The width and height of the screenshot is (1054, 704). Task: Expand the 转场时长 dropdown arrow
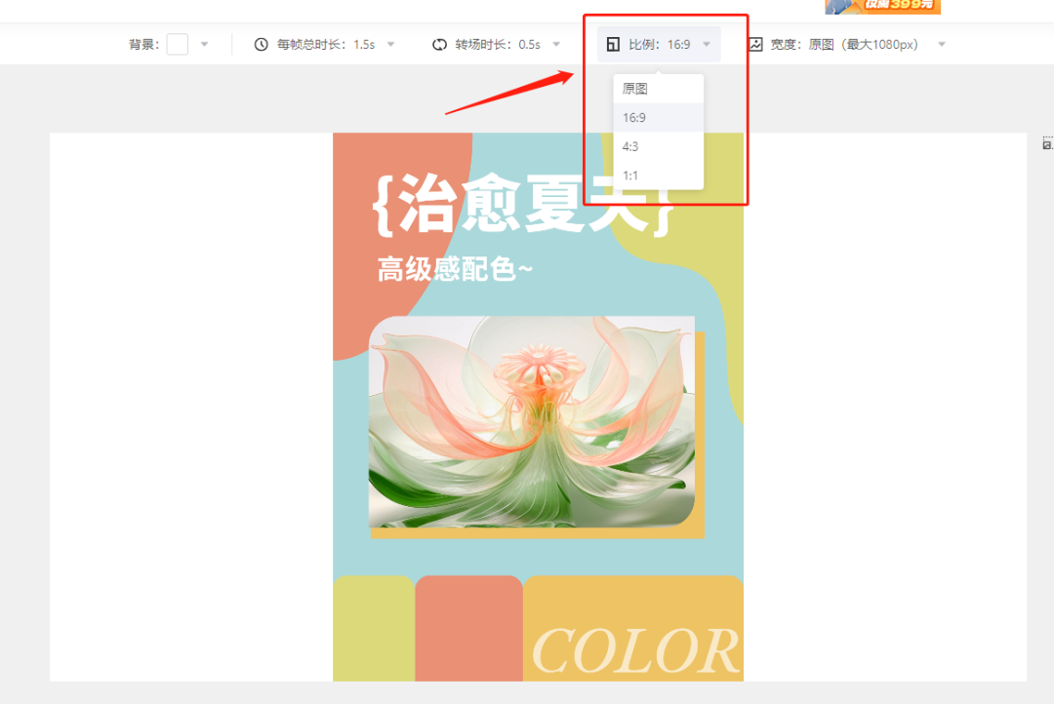click(556, 45)
